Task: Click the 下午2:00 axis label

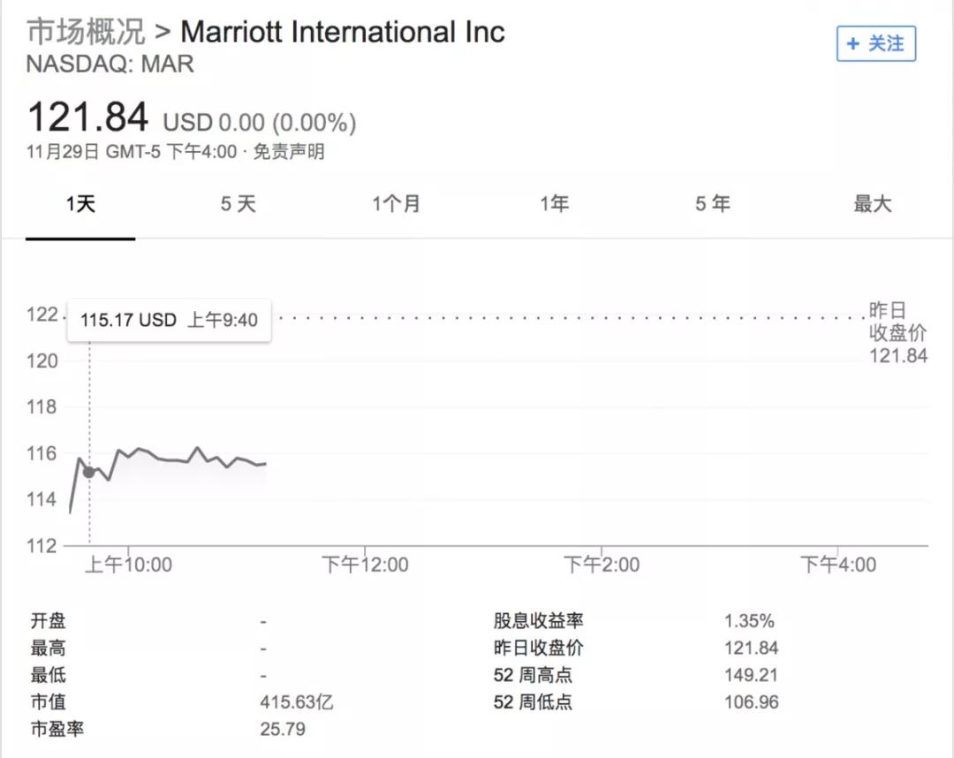Action: click(x=602, y=565)
